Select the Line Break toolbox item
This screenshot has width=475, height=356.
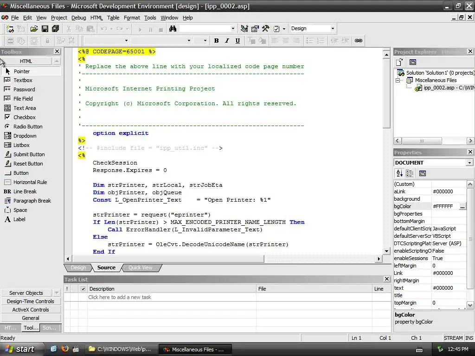click(30, 191)
